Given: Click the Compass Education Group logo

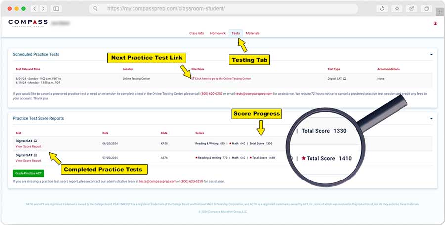Looking at the screenshot, I should click(x=28, y=23).
